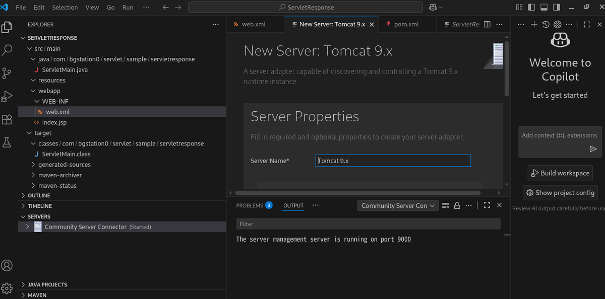Open the File menu
This screenshot has width=605, height=299.
coord(21,8)
